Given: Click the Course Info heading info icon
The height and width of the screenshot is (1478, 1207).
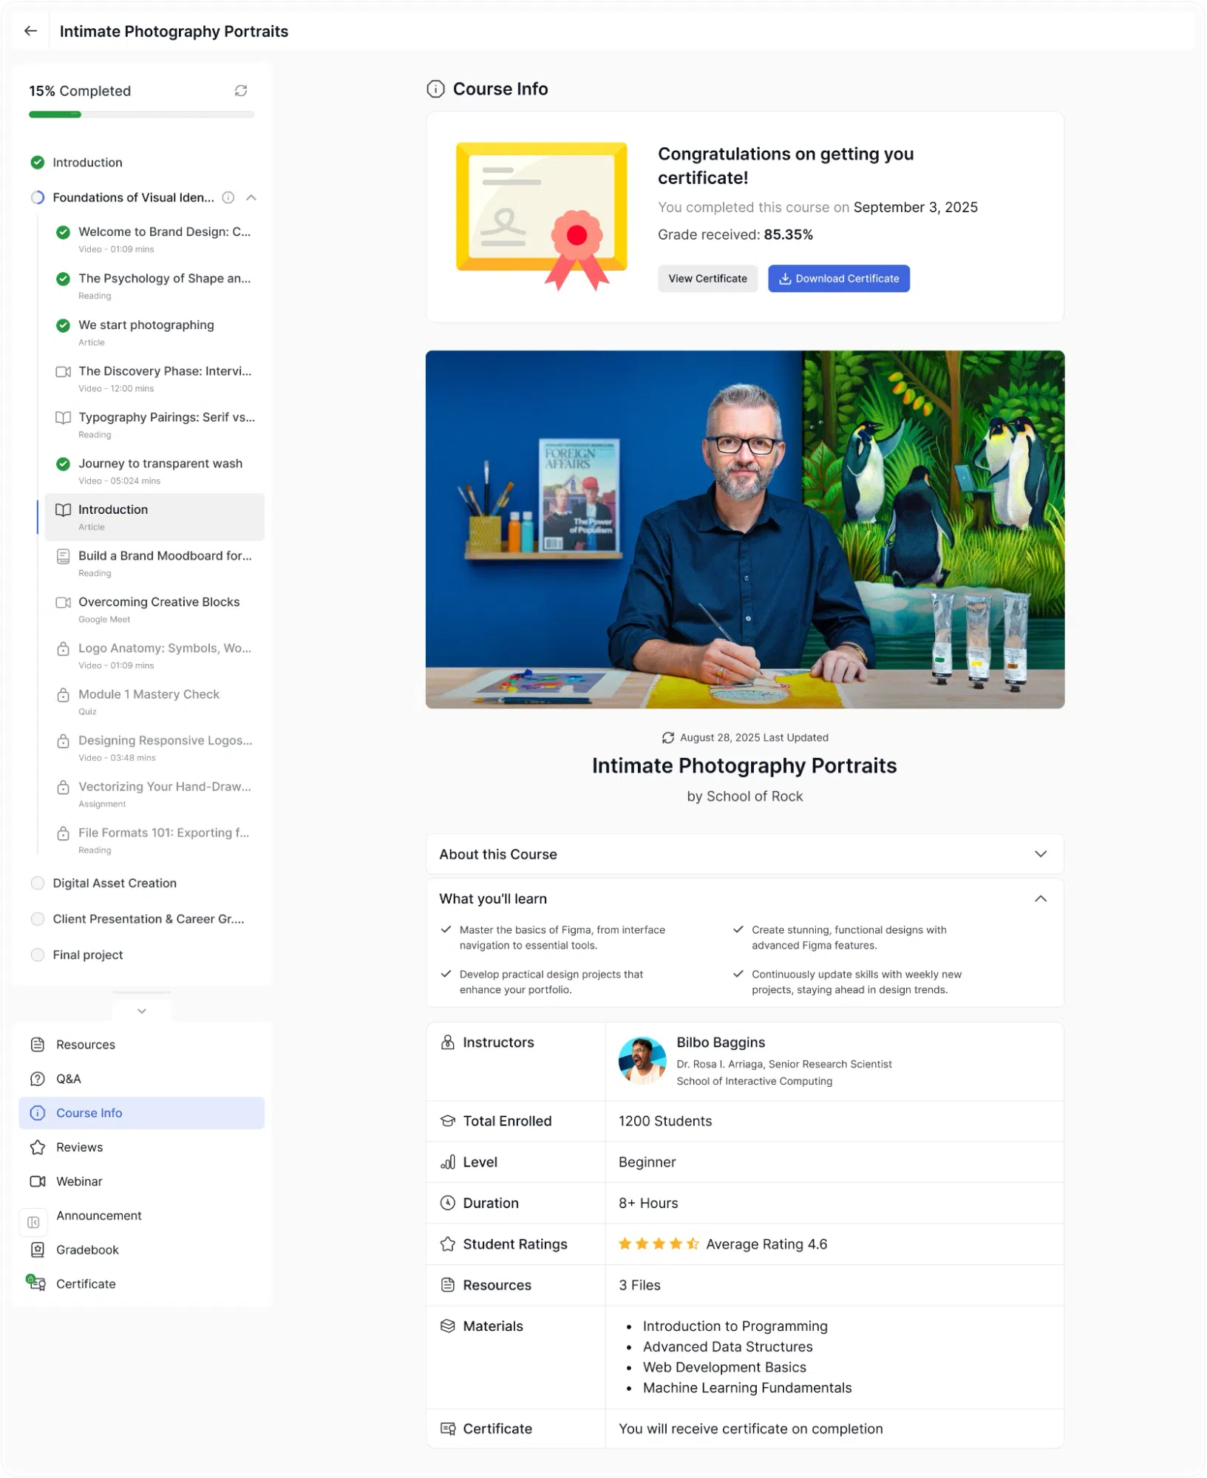Looking at the screenshot, I should tap(436, 89).
